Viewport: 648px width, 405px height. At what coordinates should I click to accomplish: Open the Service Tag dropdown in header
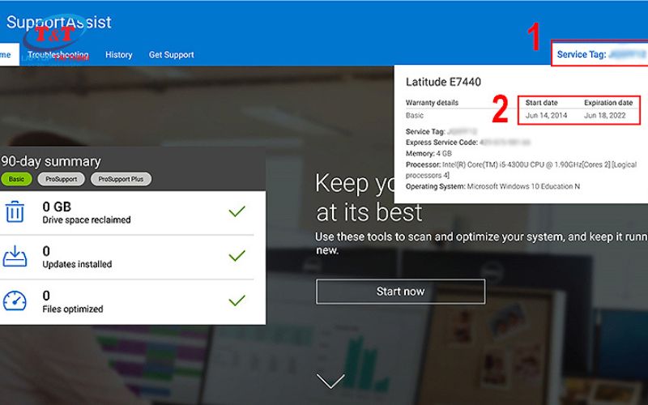coord(599,53)
